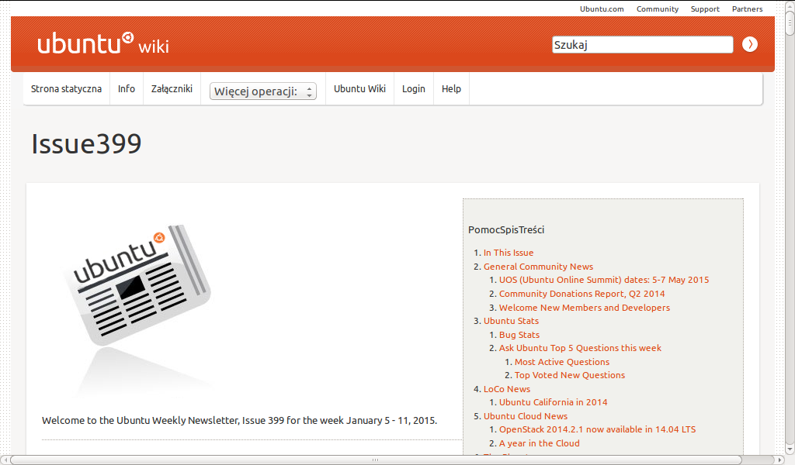Focus the Szukaj search field
The image size is (795, 465).
point(642,44)
